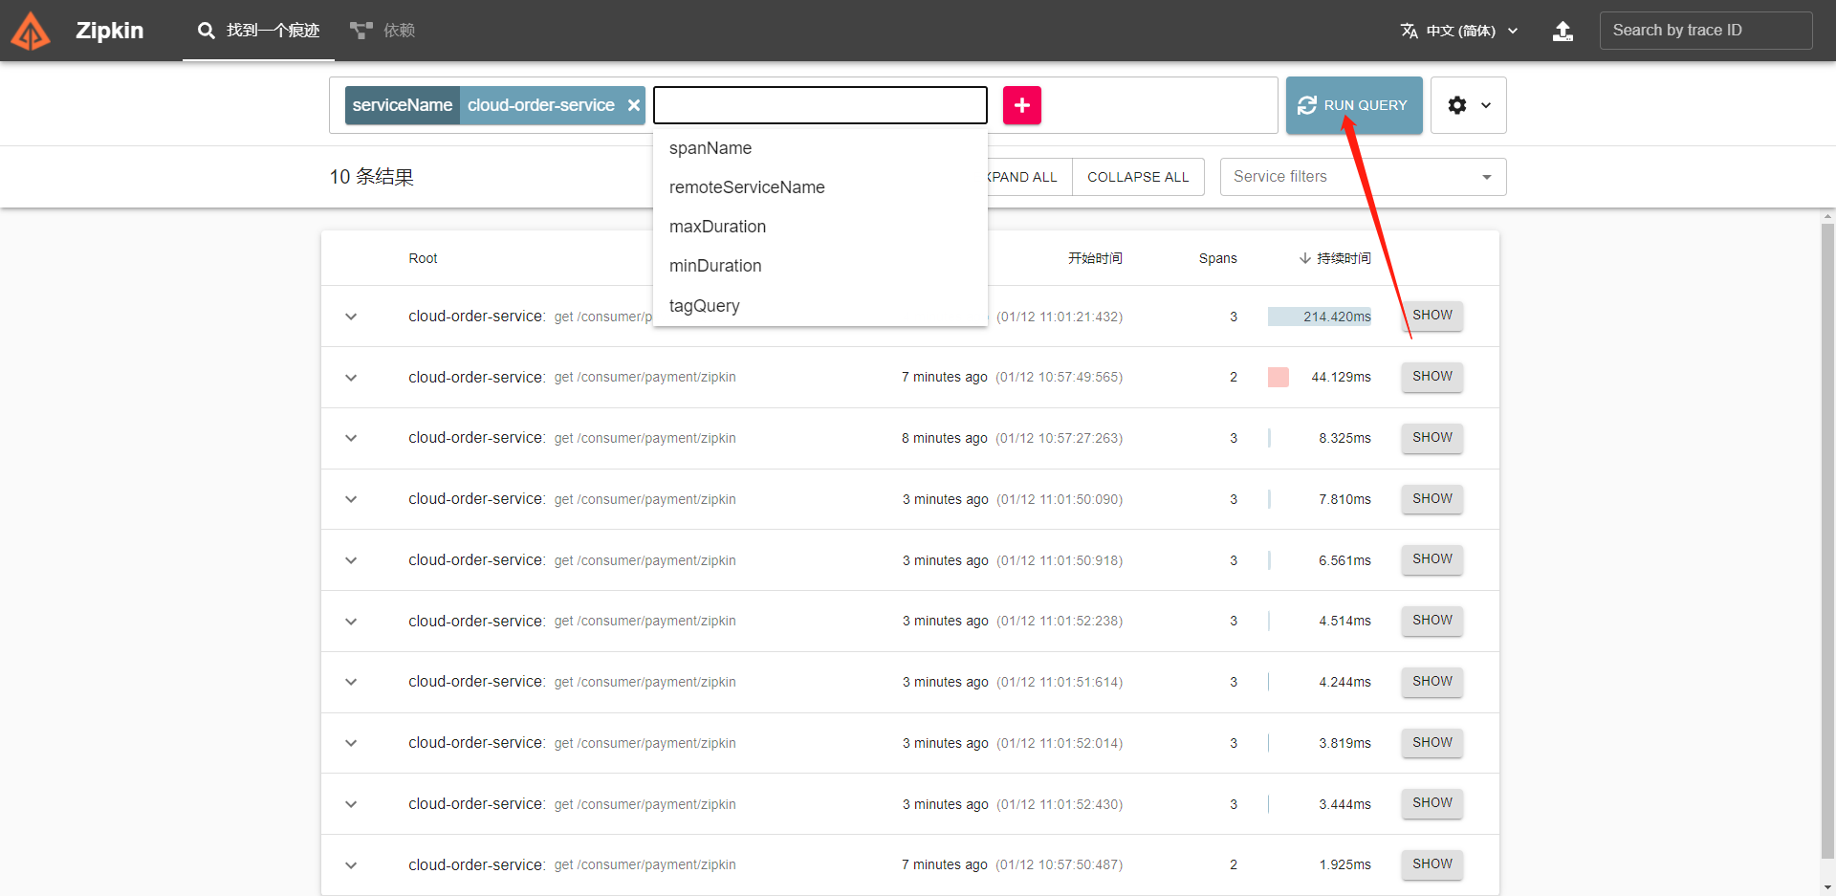Choose minDuration from the criterion list
1836x896 pixels.
pyautogui.click(x=820, y=266)
